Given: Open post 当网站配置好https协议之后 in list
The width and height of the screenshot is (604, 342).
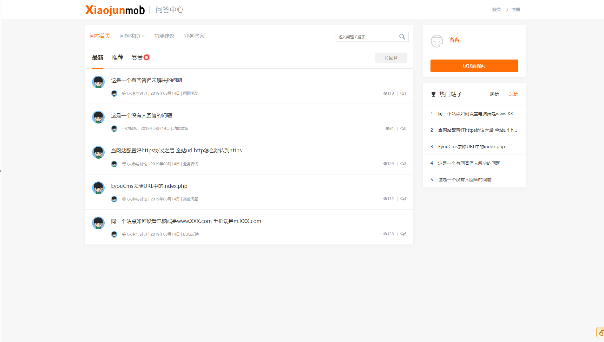Looking at the screenshot, I should pos(176,151).
